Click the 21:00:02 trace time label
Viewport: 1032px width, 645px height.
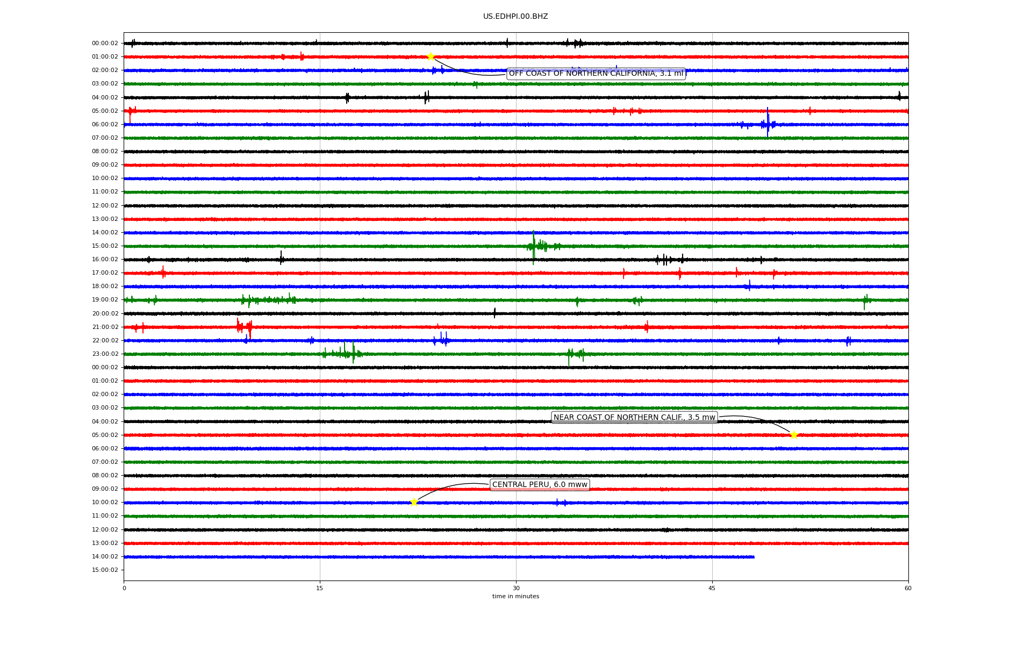coord(105,327)
